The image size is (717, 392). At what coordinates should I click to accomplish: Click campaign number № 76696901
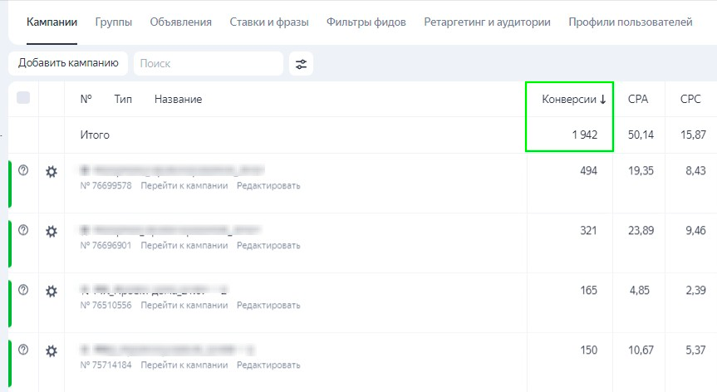[106, 246]
